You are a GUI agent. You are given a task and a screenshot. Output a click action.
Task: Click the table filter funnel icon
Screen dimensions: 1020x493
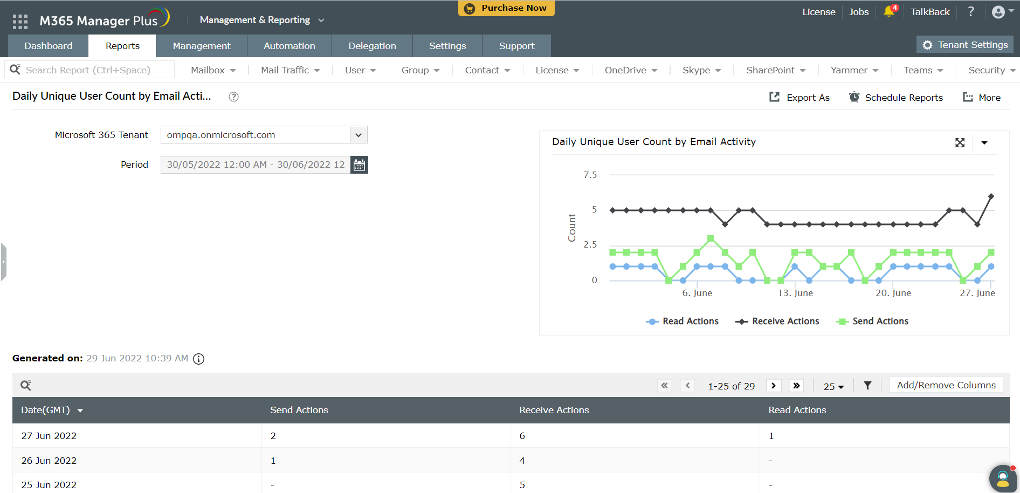pyautogui.click(x=867, y=386)
